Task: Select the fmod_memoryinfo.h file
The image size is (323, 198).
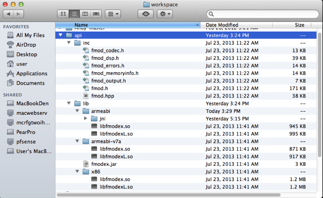Action: click(x=115, y=73)
